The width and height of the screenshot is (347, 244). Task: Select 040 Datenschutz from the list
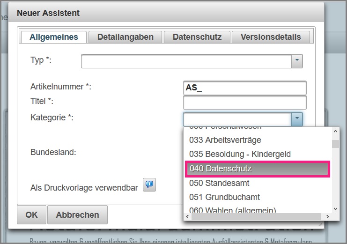tap(257, 169)
